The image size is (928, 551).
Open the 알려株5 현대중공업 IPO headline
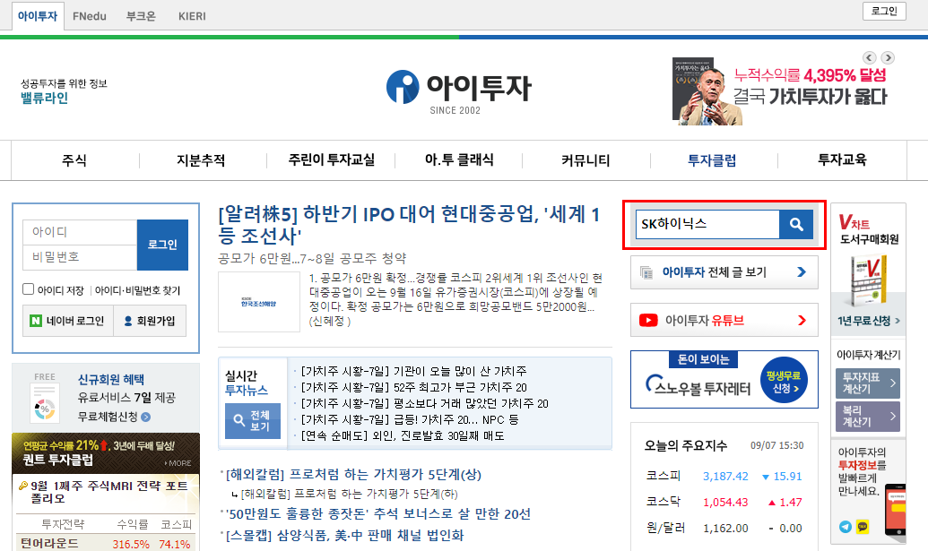pyautogui.click(x=409, y=225)
